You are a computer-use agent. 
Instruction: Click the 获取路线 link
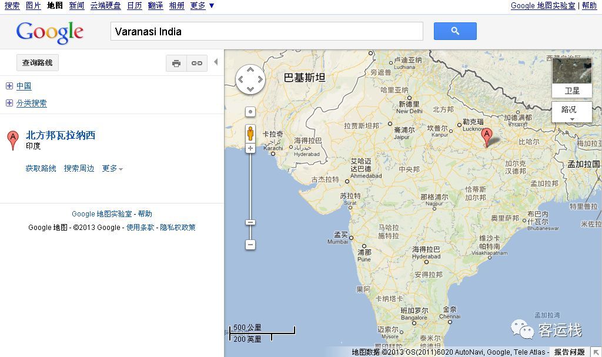(41, 168)
